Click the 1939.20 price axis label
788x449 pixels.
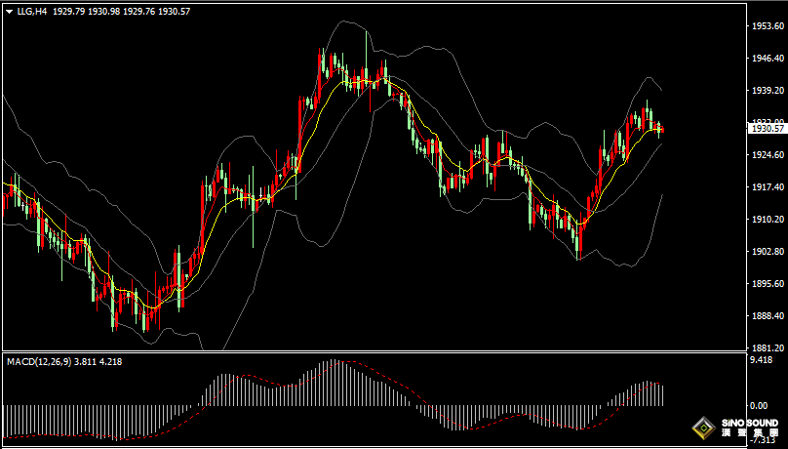click(x=766, y=91)
